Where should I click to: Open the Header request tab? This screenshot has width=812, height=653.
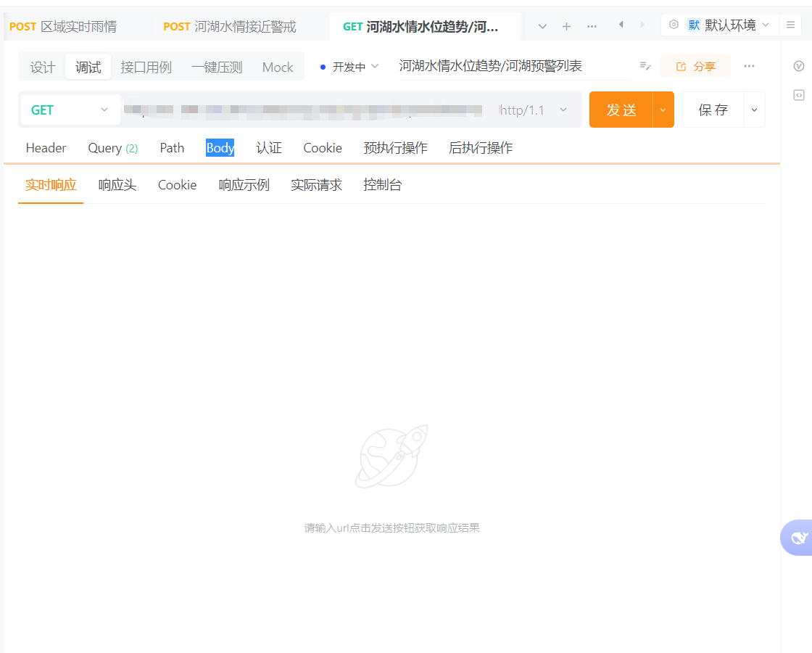click(46, 148)
